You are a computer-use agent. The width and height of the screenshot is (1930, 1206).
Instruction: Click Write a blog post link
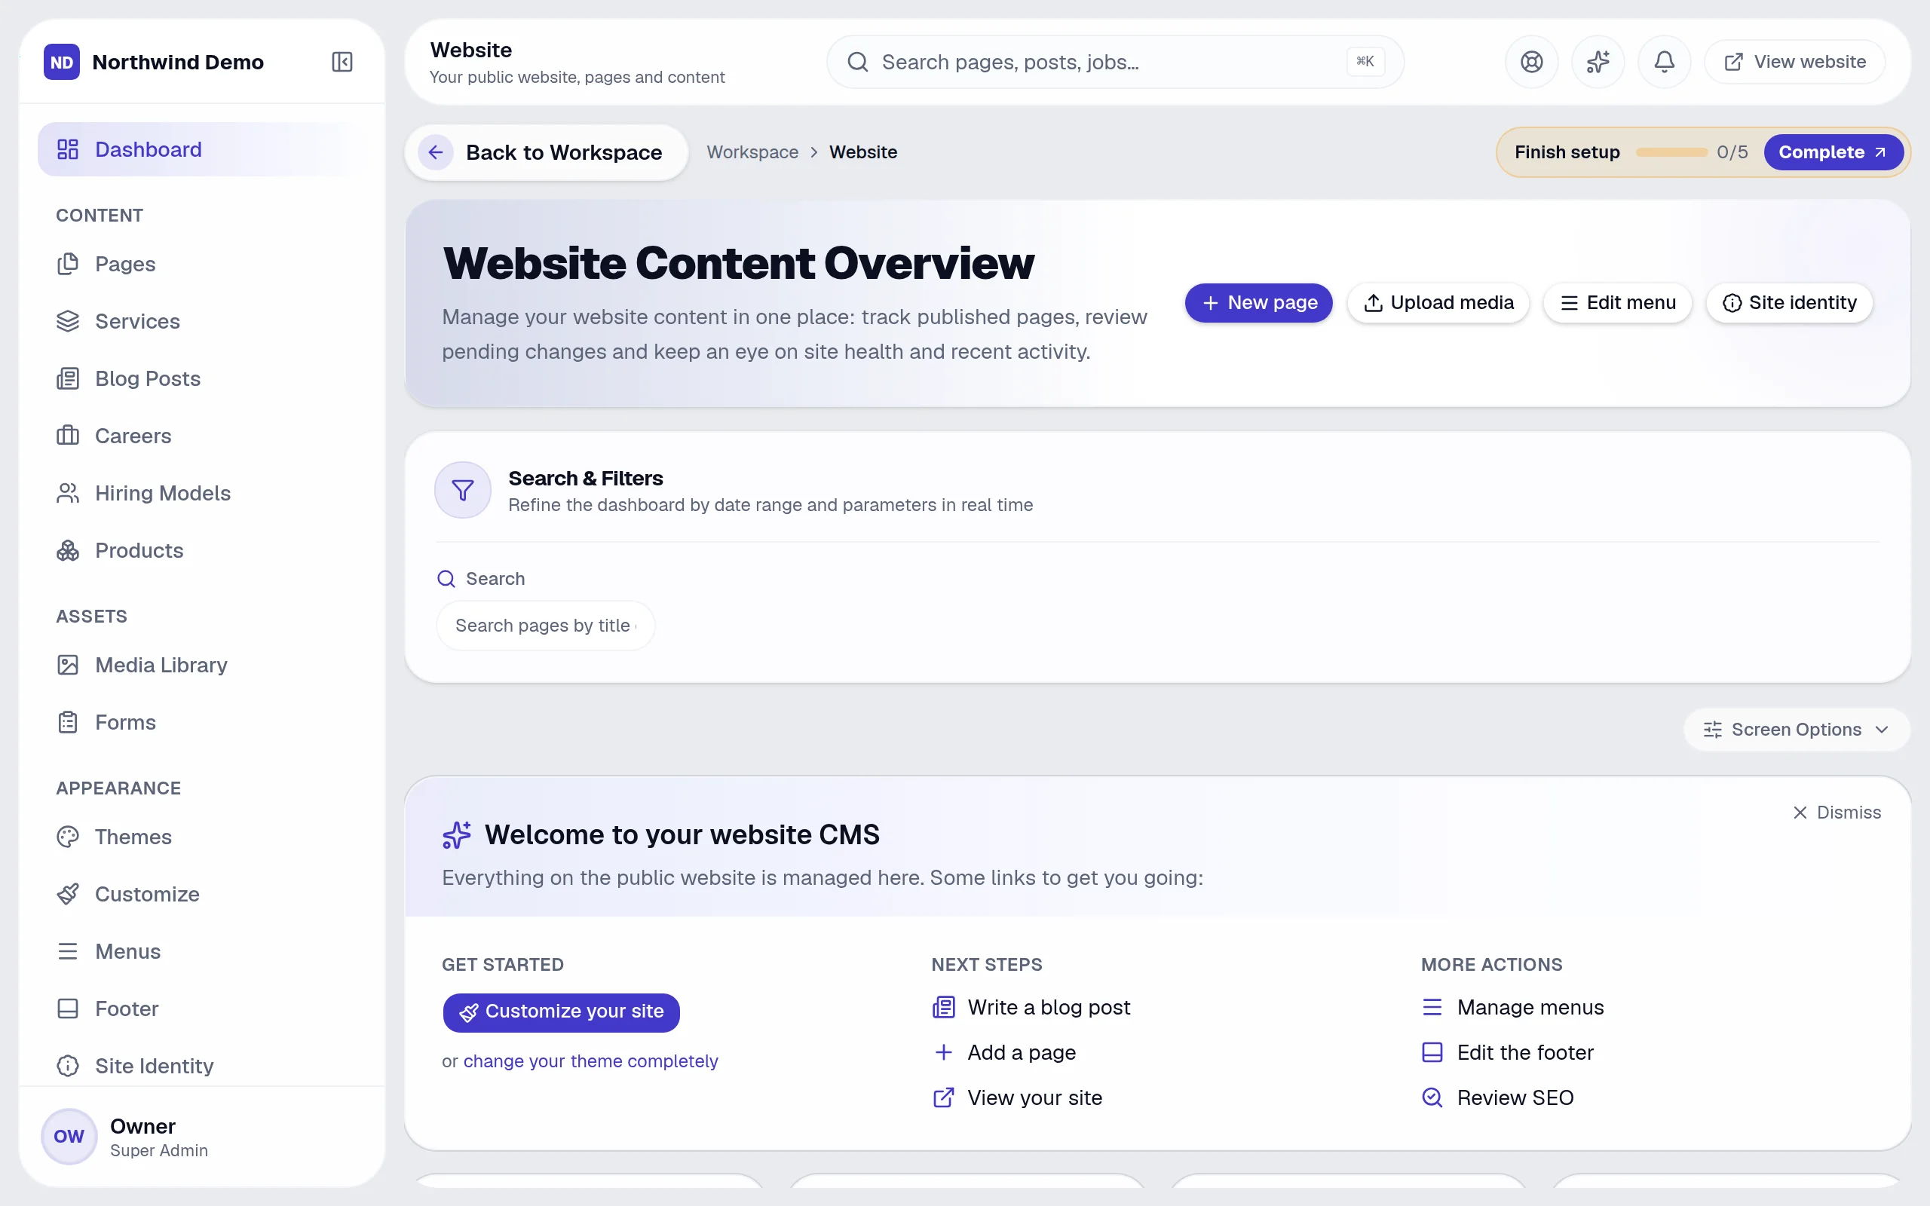(x=1031, y=1009)
